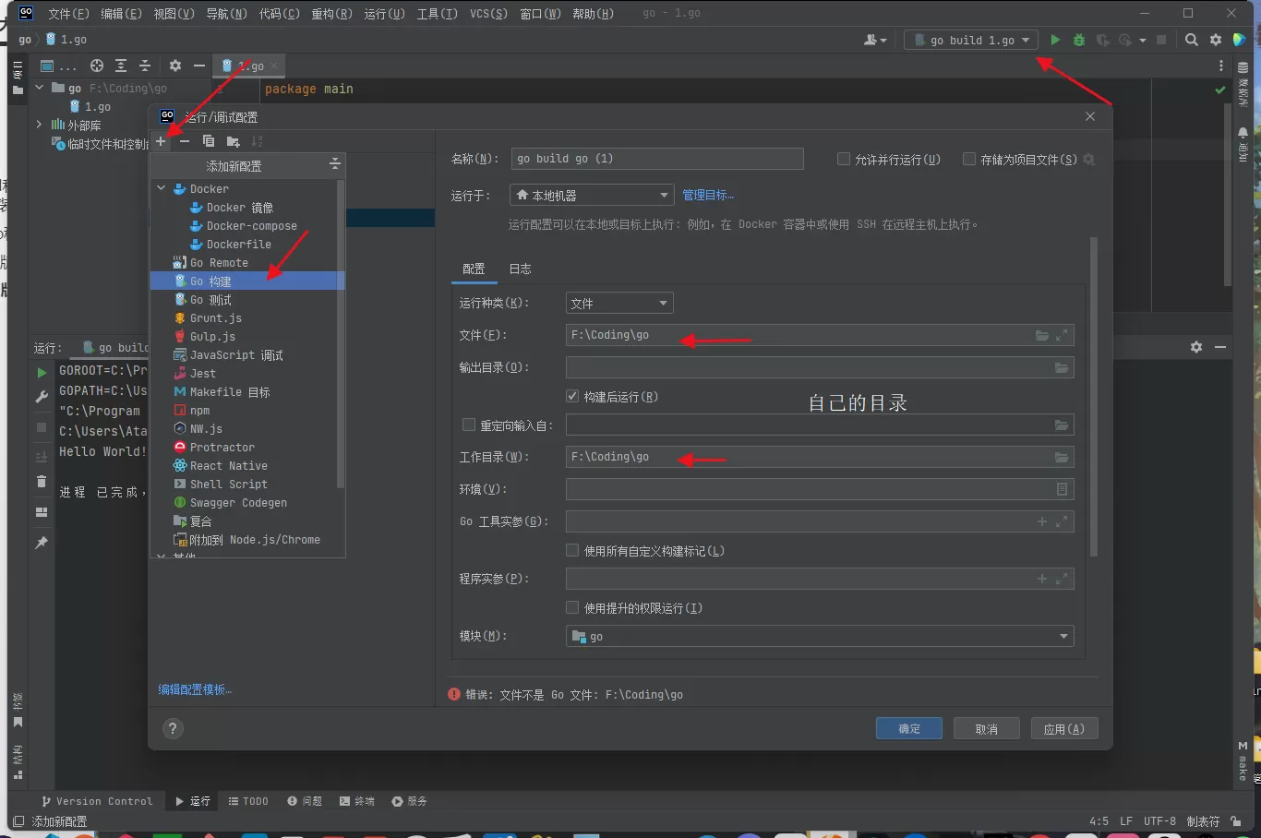
Task: Select Go 构建 configuration type
Action: 247,281
